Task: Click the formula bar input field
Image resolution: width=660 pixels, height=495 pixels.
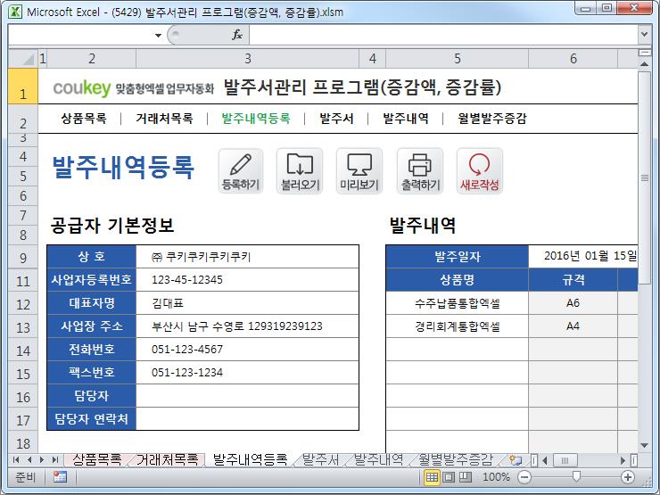Action: [443, 35]
